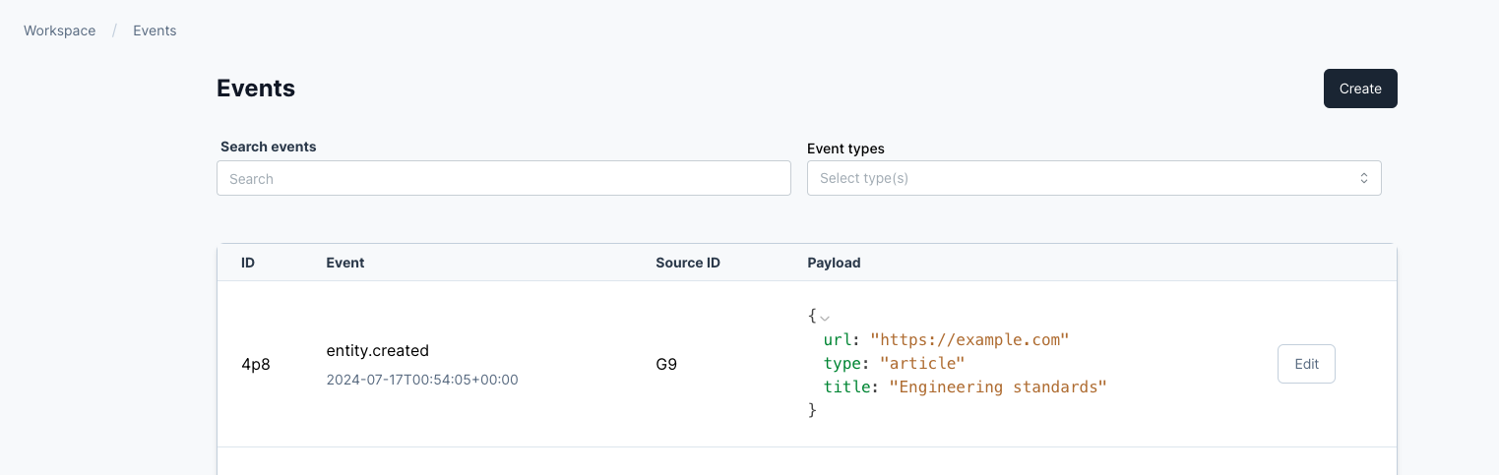Go to Workspace in the breadcrumb
The image size is (1499, 475).
(60, 30)
